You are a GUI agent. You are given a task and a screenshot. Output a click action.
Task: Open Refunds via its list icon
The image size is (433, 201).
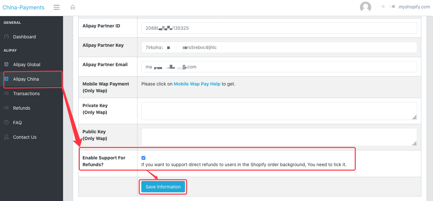(x=6, y=108)
